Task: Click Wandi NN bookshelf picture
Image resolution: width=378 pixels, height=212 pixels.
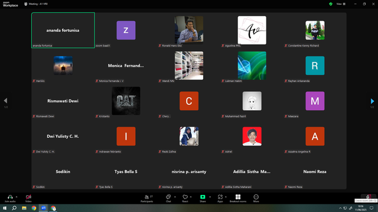Action: 189,65
